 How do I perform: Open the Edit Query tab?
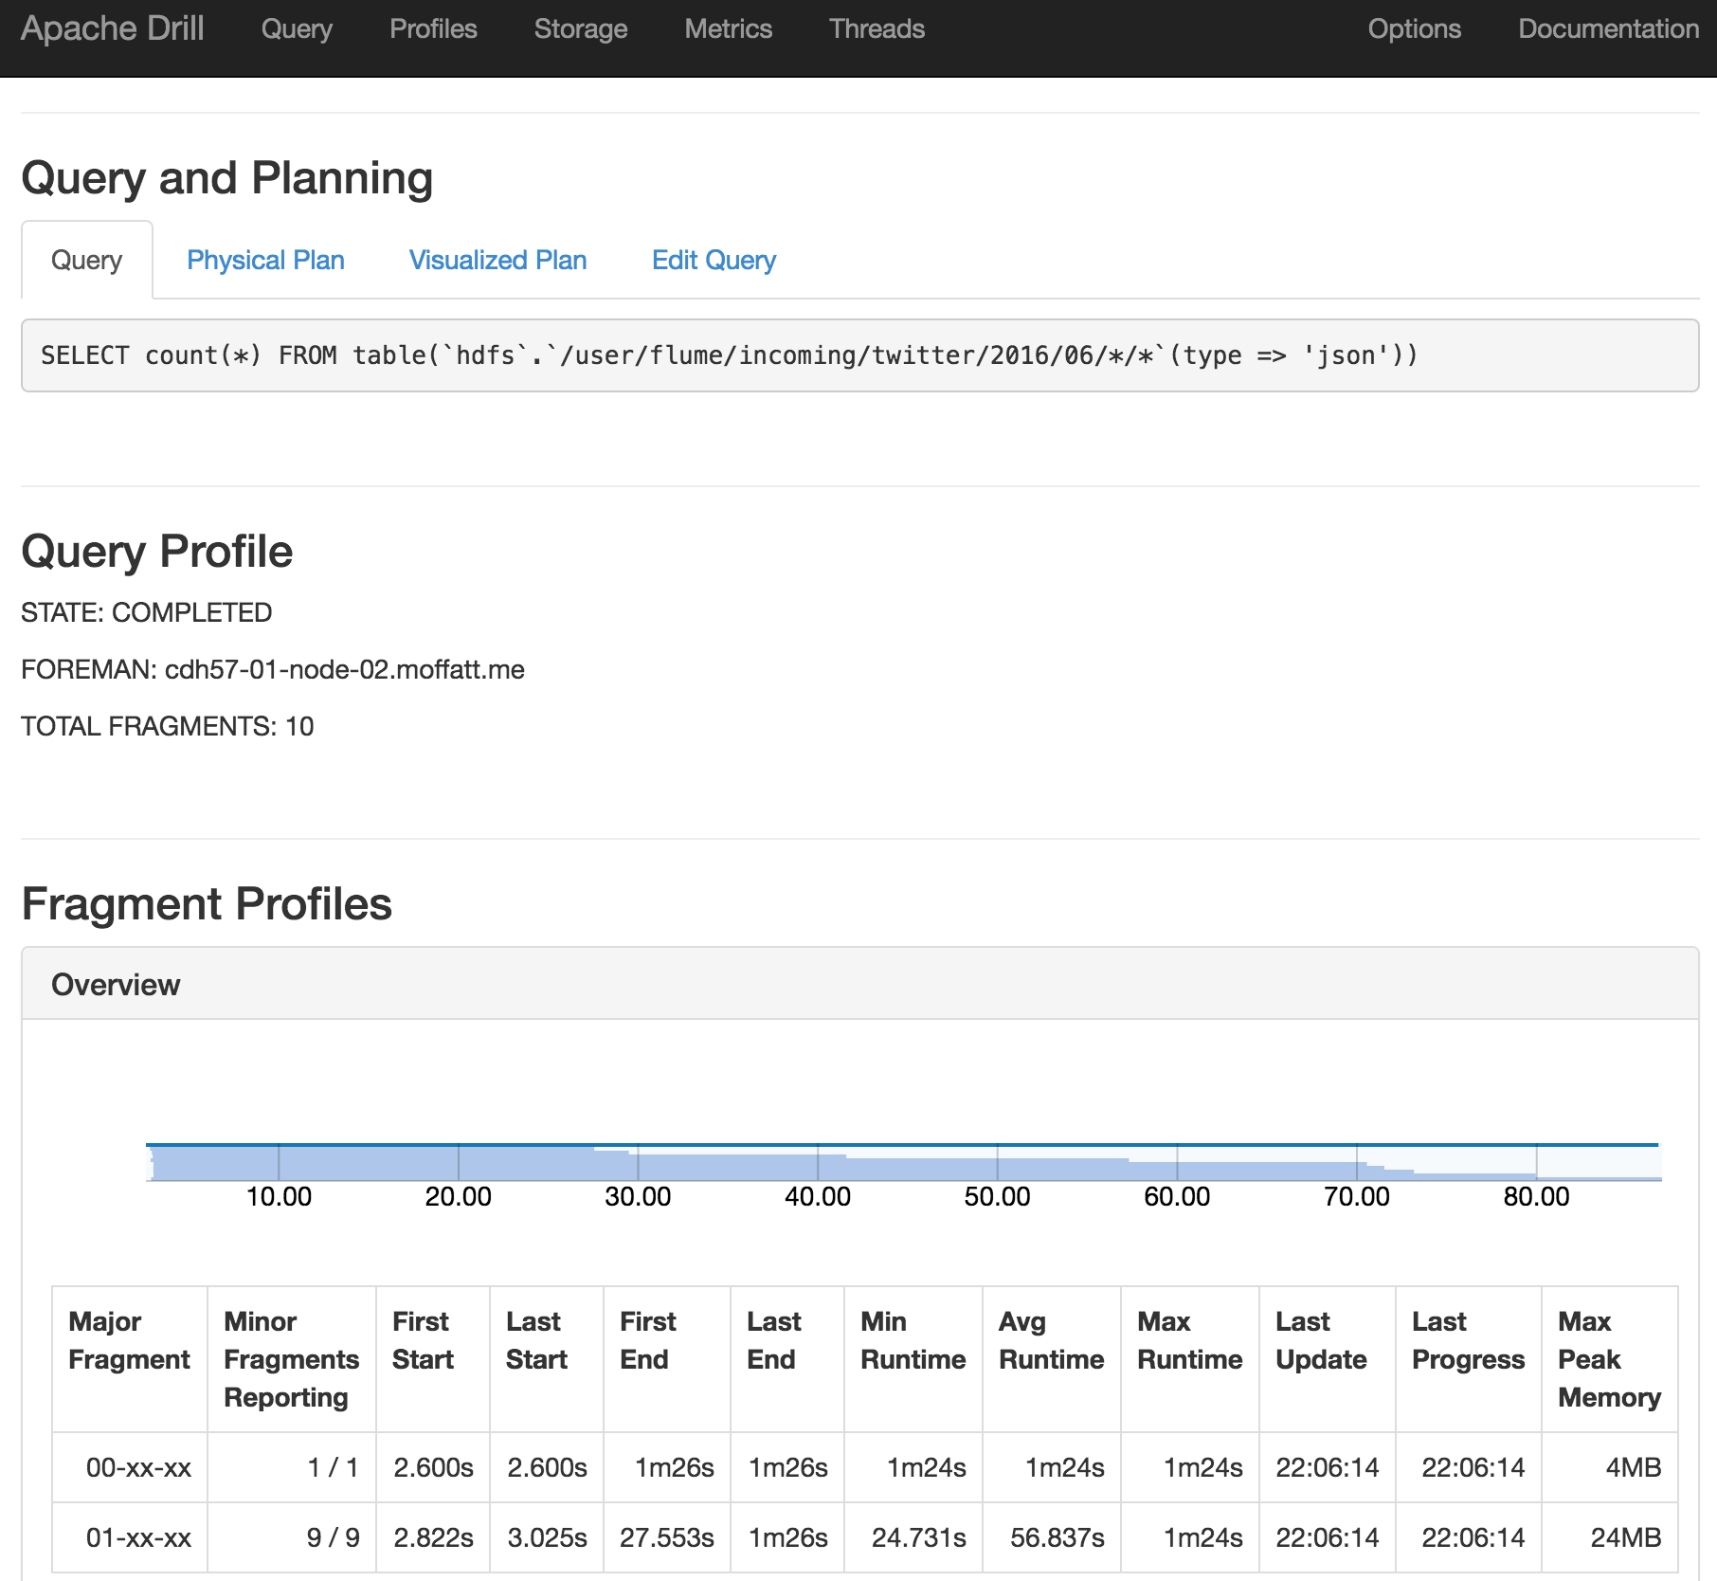pos(714,260)
